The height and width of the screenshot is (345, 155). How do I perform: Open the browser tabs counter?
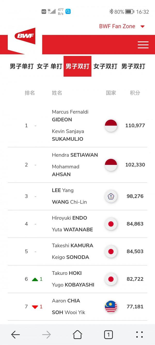109,335
